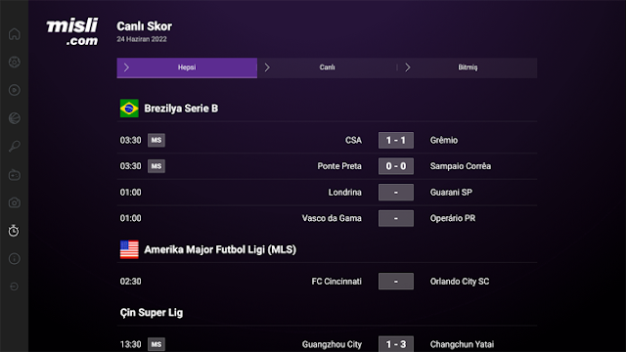
Task: Click the 03:30 time of Ponte Preta match
Action: [130, 166]
